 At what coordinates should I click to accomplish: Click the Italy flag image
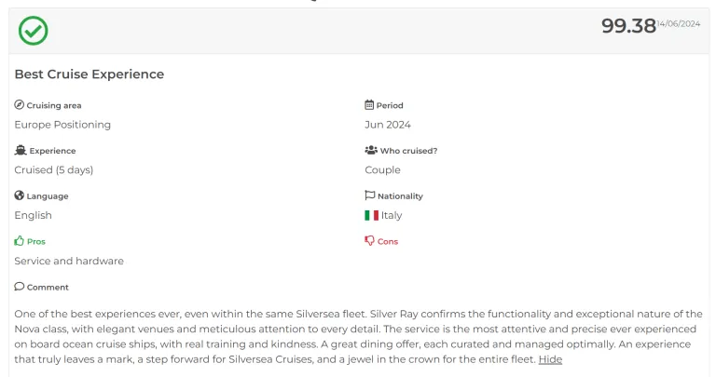coord(371,215)
